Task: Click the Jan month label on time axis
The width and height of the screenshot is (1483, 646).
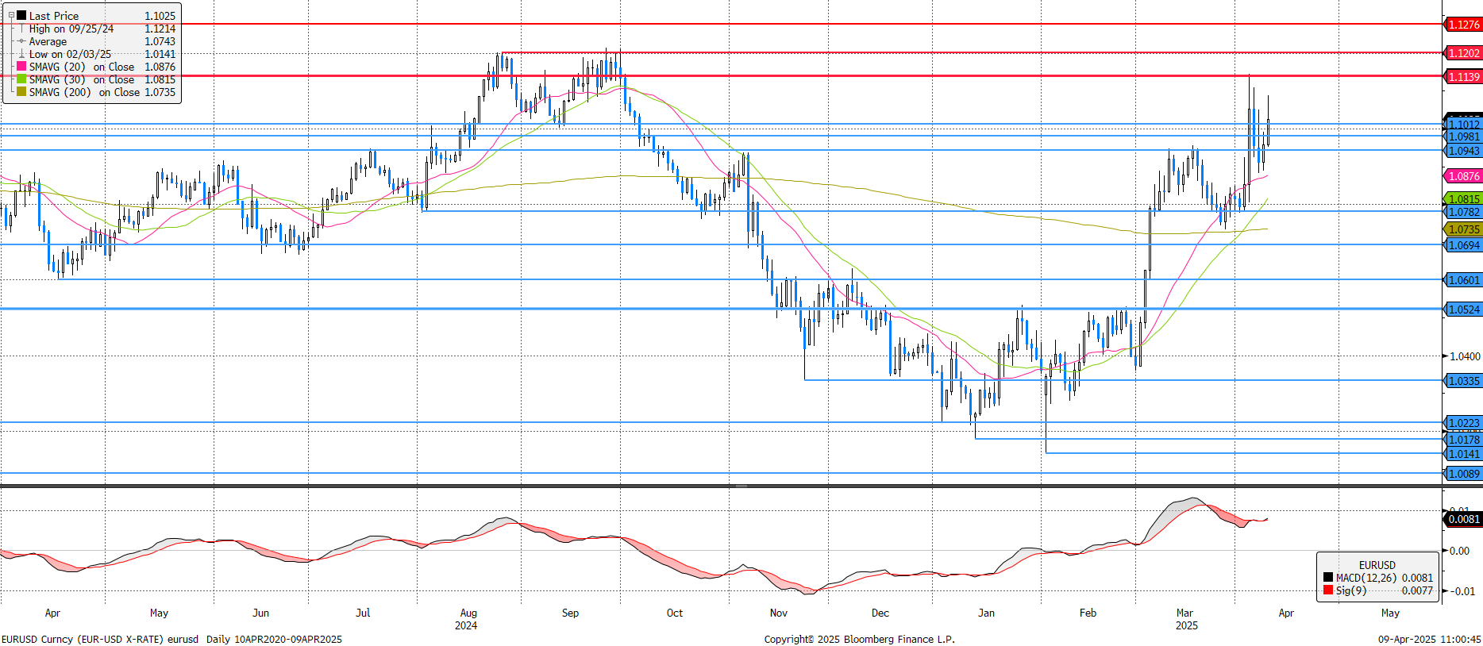Action: click(x=986, y=613)
